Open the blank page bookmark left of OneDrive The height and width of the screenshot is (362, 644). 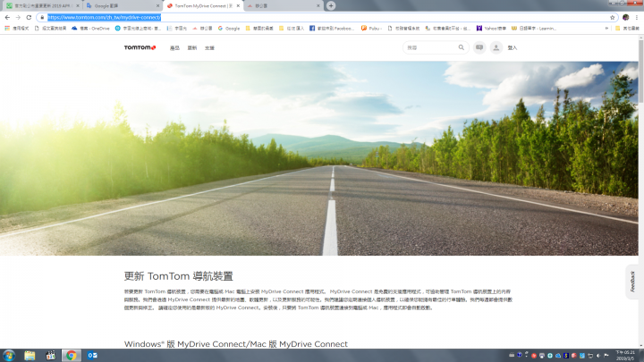pyautogui.click(x=50, y=29)
